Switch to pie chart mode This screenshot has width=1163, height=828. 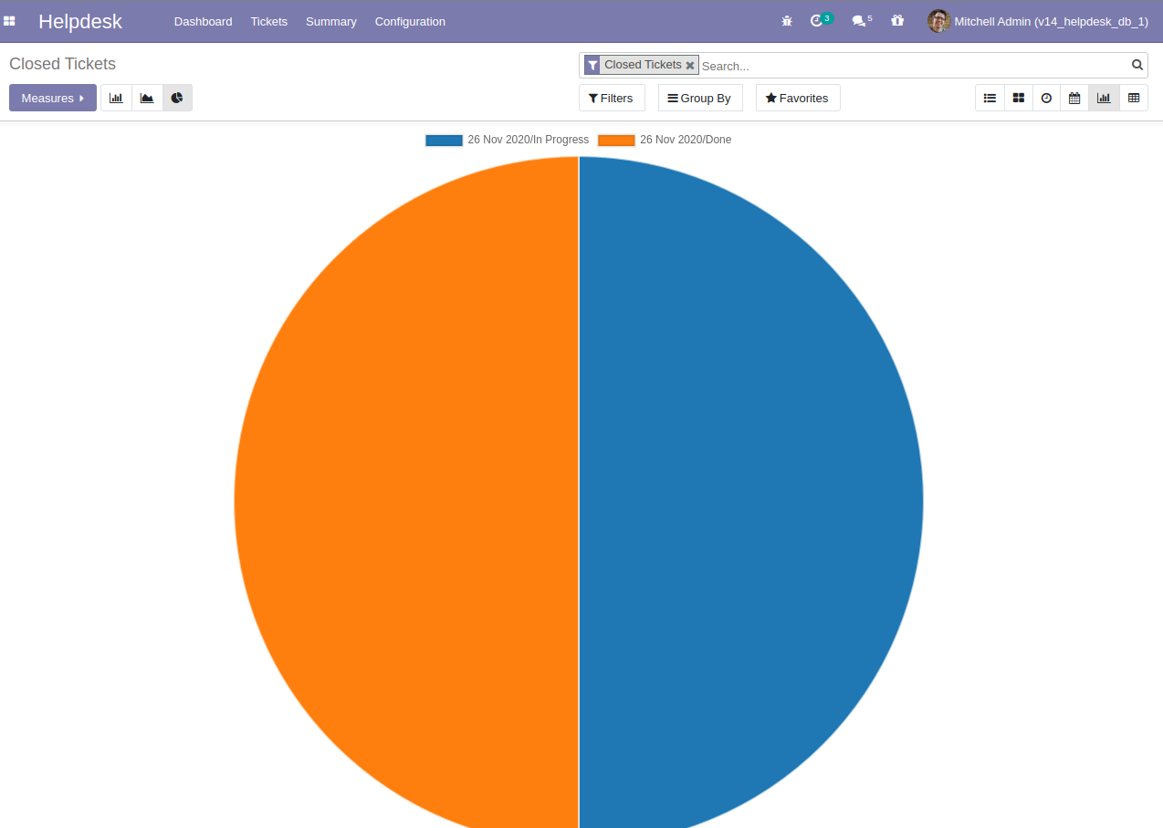pos(177,98)
